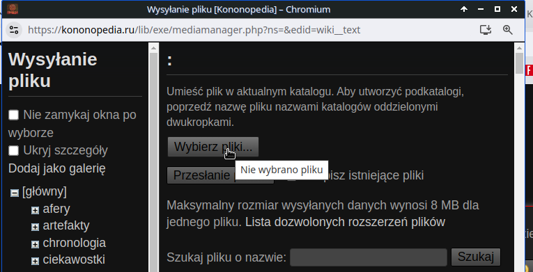This screenshot has height=272, width=533.
Task: Click the keep-above arrow icon in title bar
Action: coord(464,9)
